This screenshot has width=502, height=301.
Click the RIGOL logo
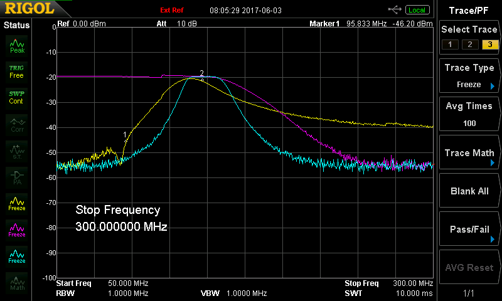click(x=29, y=8)
